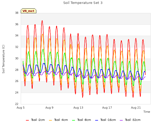This screenshot has height=125, width=166.
Task: Click the Soil Temperature (C) axis label
Action: pos(3,59)
